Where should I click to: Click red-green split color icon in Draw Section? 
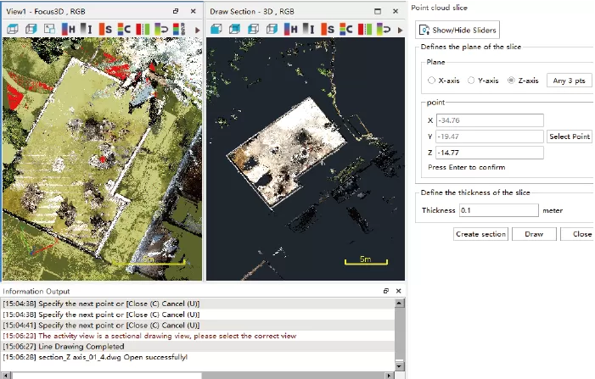click(365, 29)
